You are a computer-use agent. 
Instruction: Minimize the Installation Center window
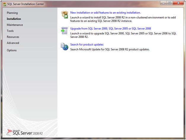pyautogui.click(x=163, y=3)
